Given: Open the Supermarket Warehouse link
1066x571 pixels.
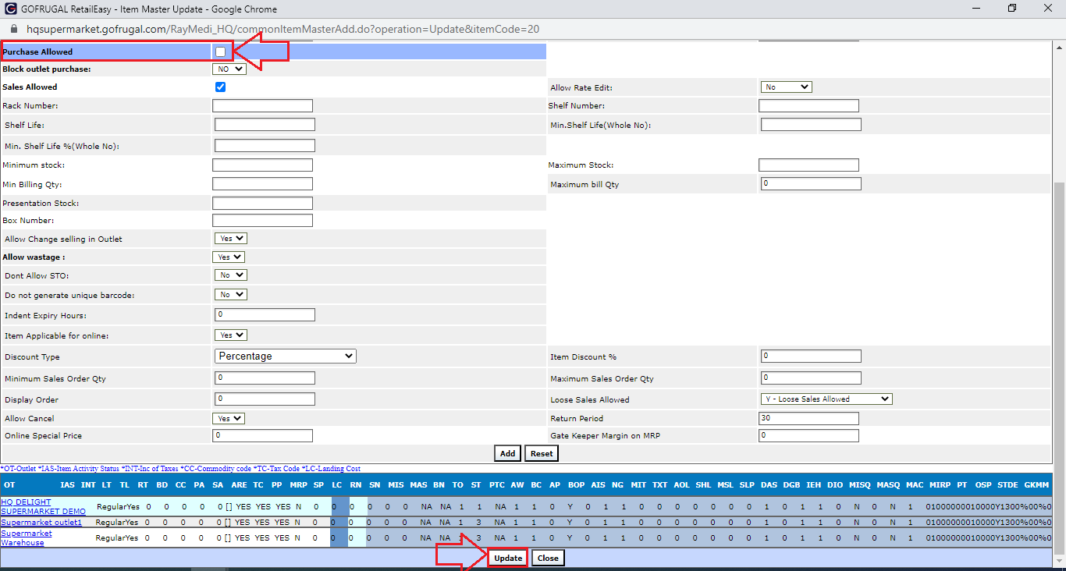Looking at the screenshot, I should point(27,537).
